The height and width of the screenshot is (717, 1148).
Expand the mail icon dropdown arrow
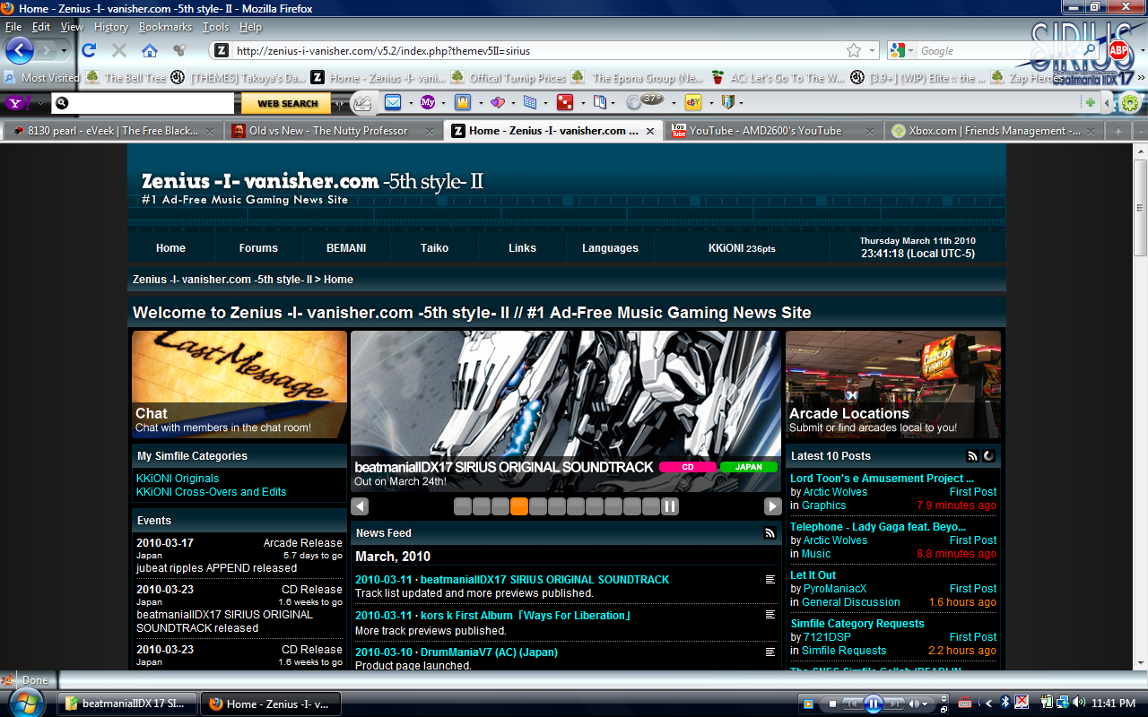(410, 103)
